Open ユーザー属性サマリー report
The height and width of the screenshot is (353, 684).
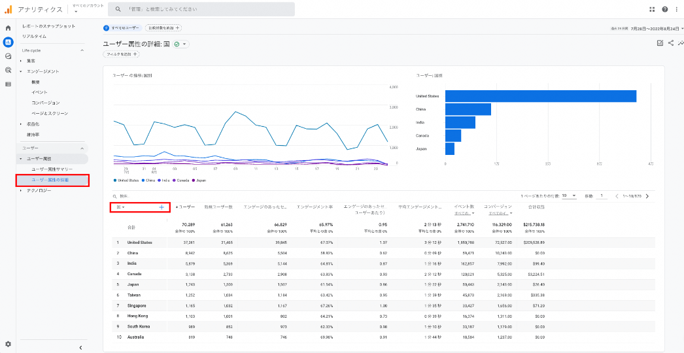52,169
